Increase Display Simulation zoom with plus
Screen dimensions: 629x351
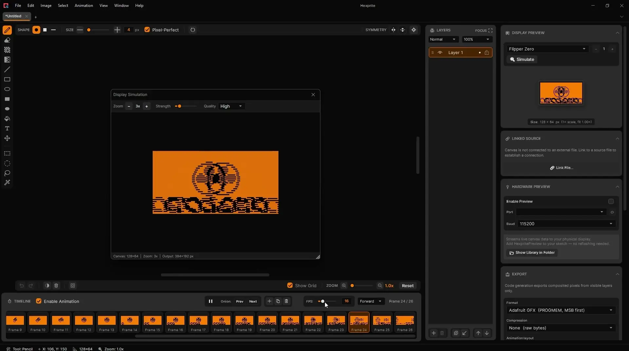click(x=146, y=106)
